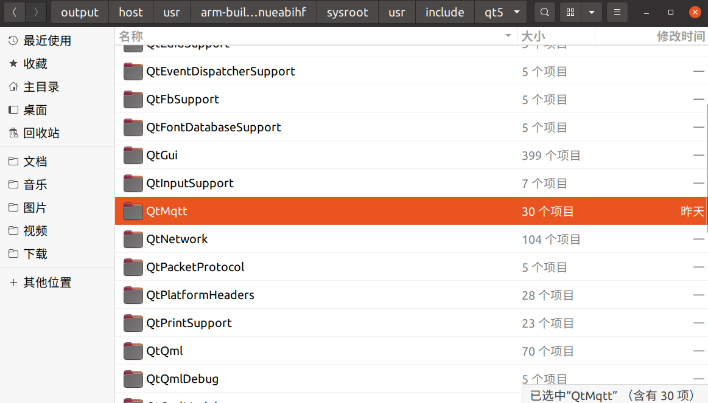Screen dimensions: 708x403
Task: Open the hamburger menu button
Action: [617, 12]
